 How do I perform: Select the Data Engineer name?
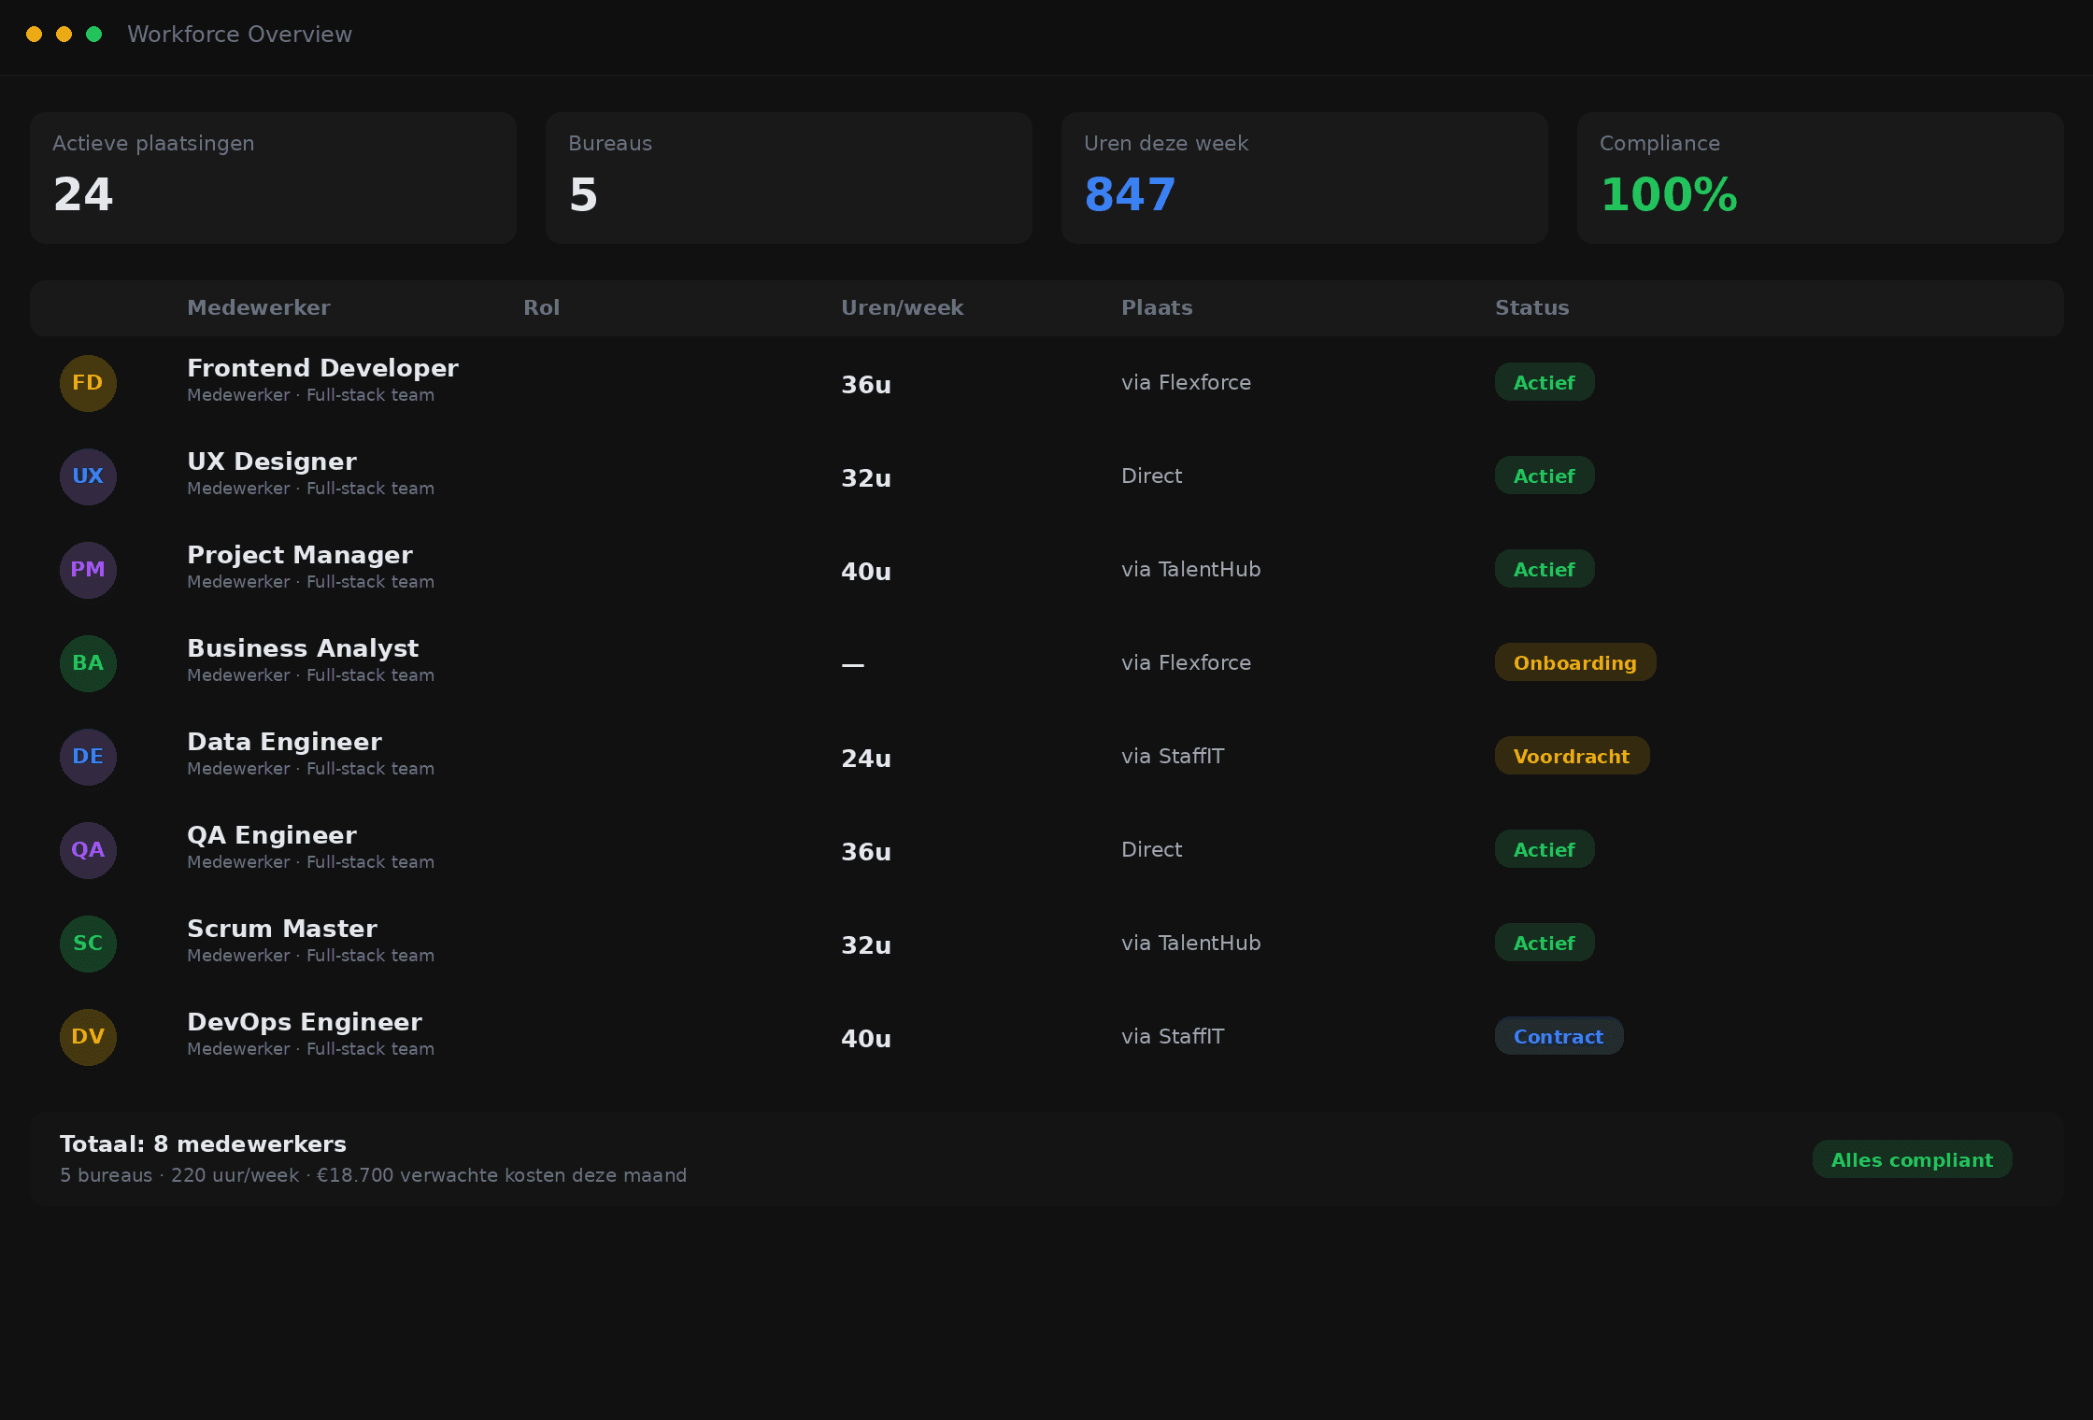(284, 742)
